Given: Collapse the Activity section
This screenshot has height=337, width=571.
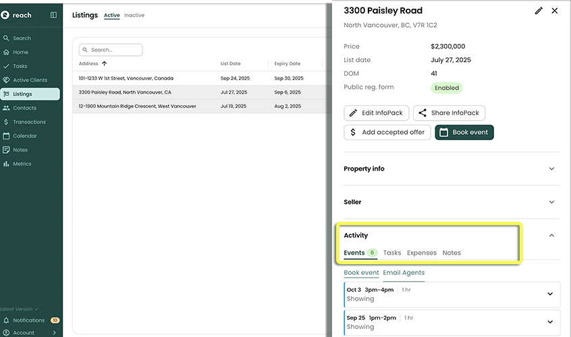Looking at the screenshot, I should 551,235.
